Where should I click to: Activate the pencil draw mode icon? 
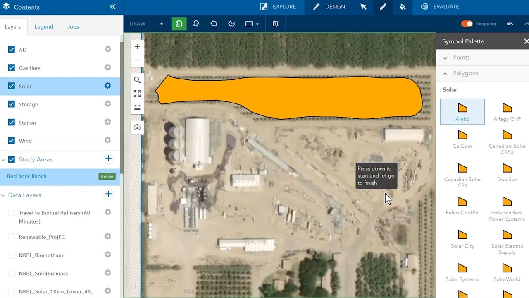pos(383,7)
